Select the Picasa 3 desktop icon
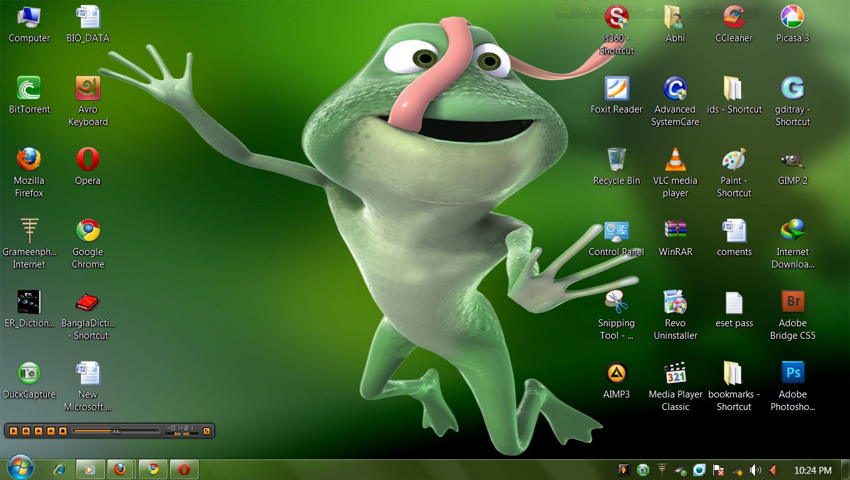 pos(792,25)
